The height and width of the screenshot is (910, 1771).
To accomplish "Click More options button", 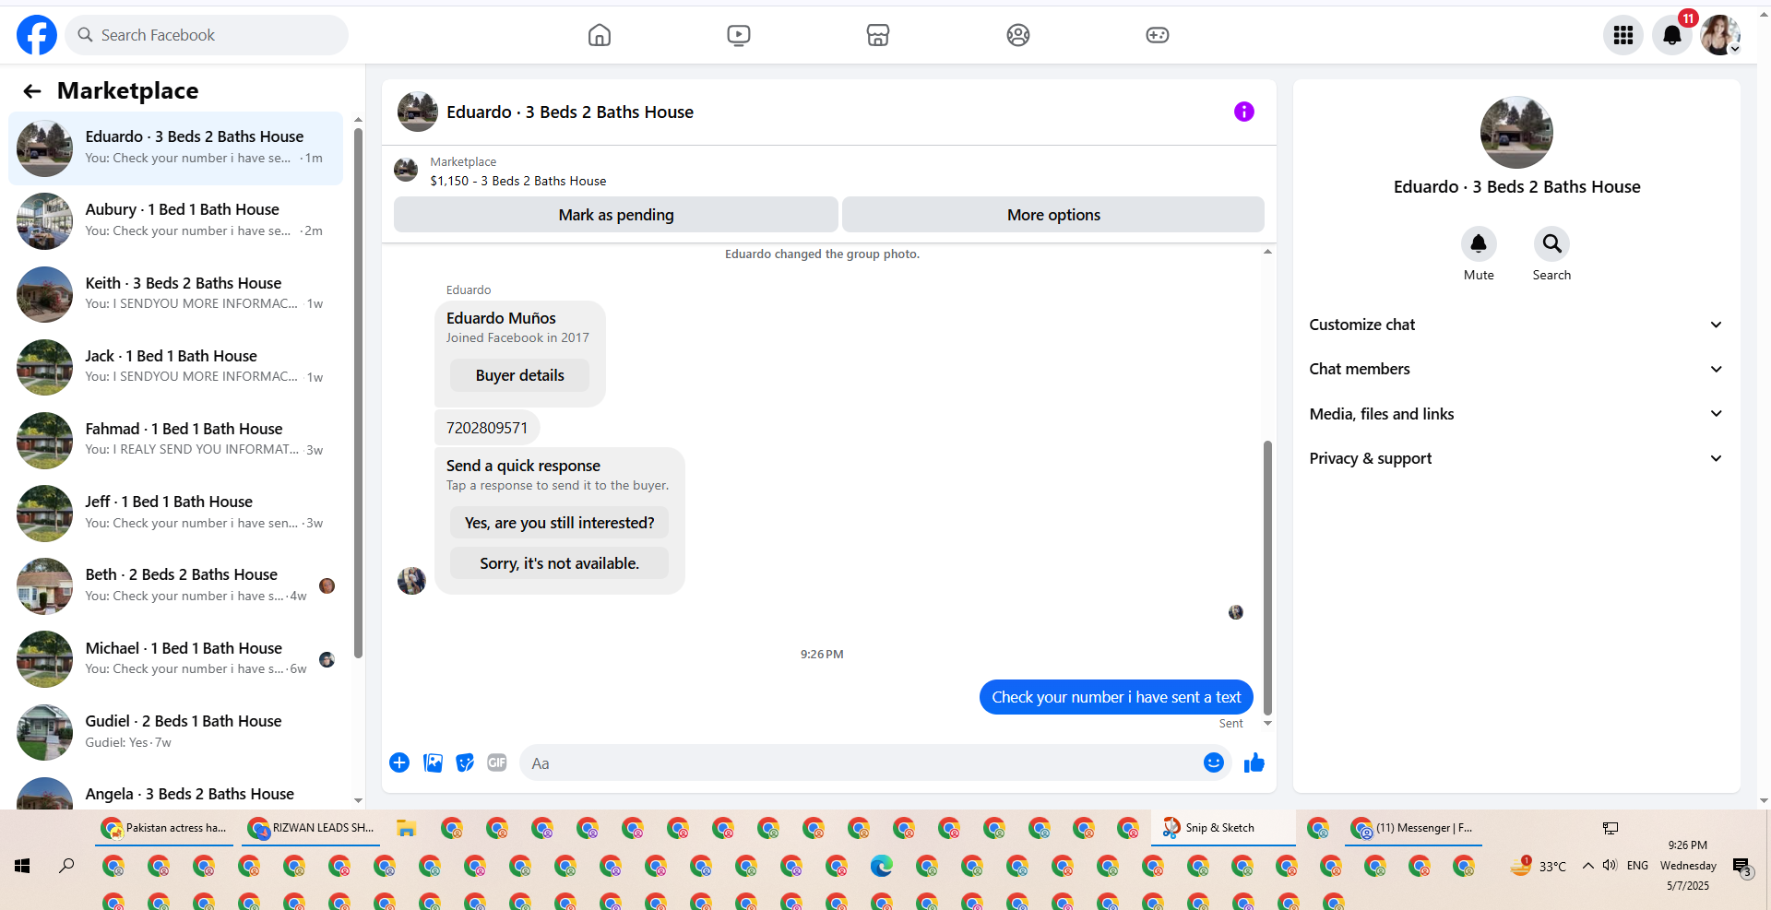I will pos(1053,215).
